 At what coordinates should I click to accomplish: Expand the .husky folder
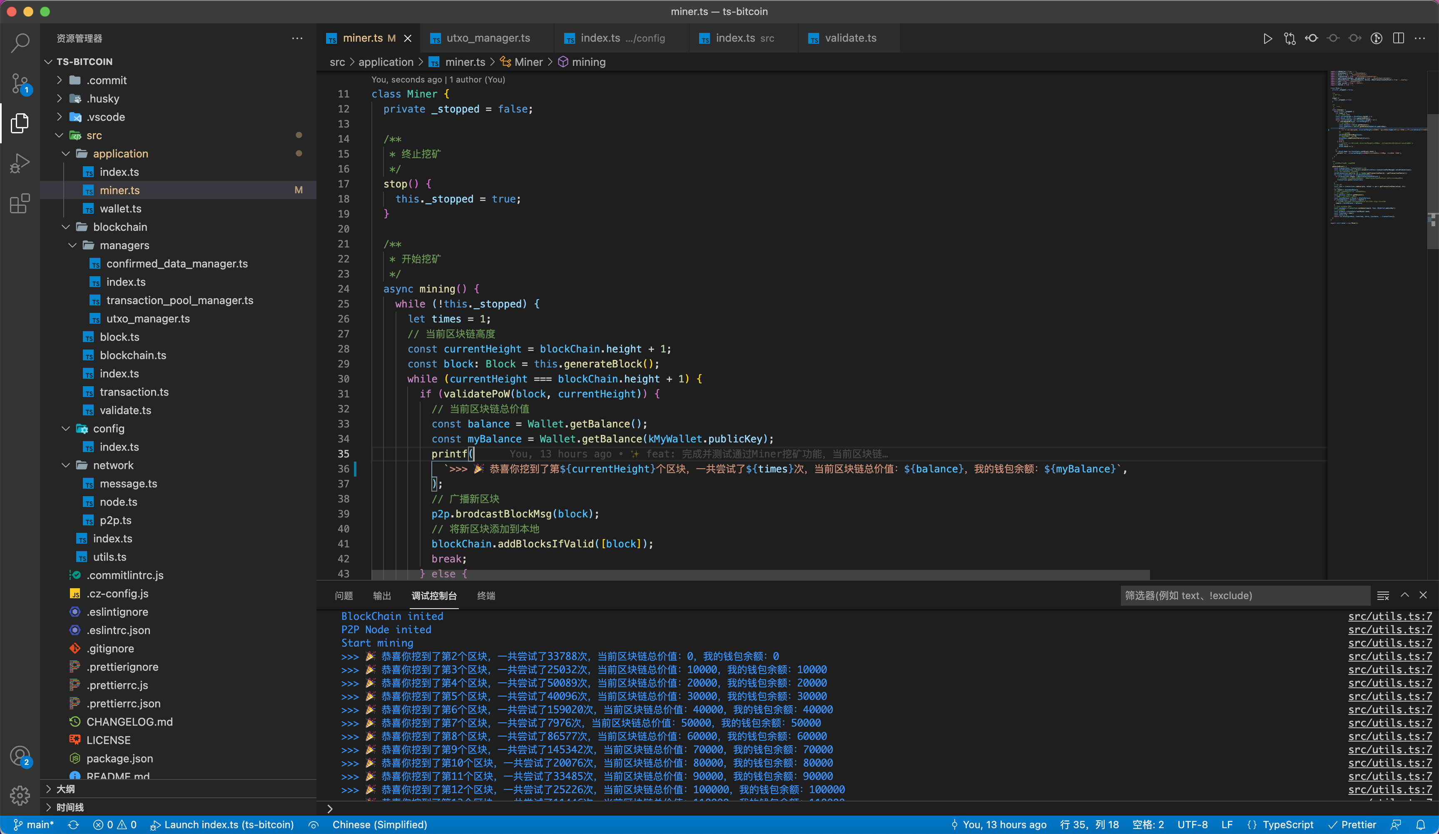pyautogui.click(x=103, y=99)
